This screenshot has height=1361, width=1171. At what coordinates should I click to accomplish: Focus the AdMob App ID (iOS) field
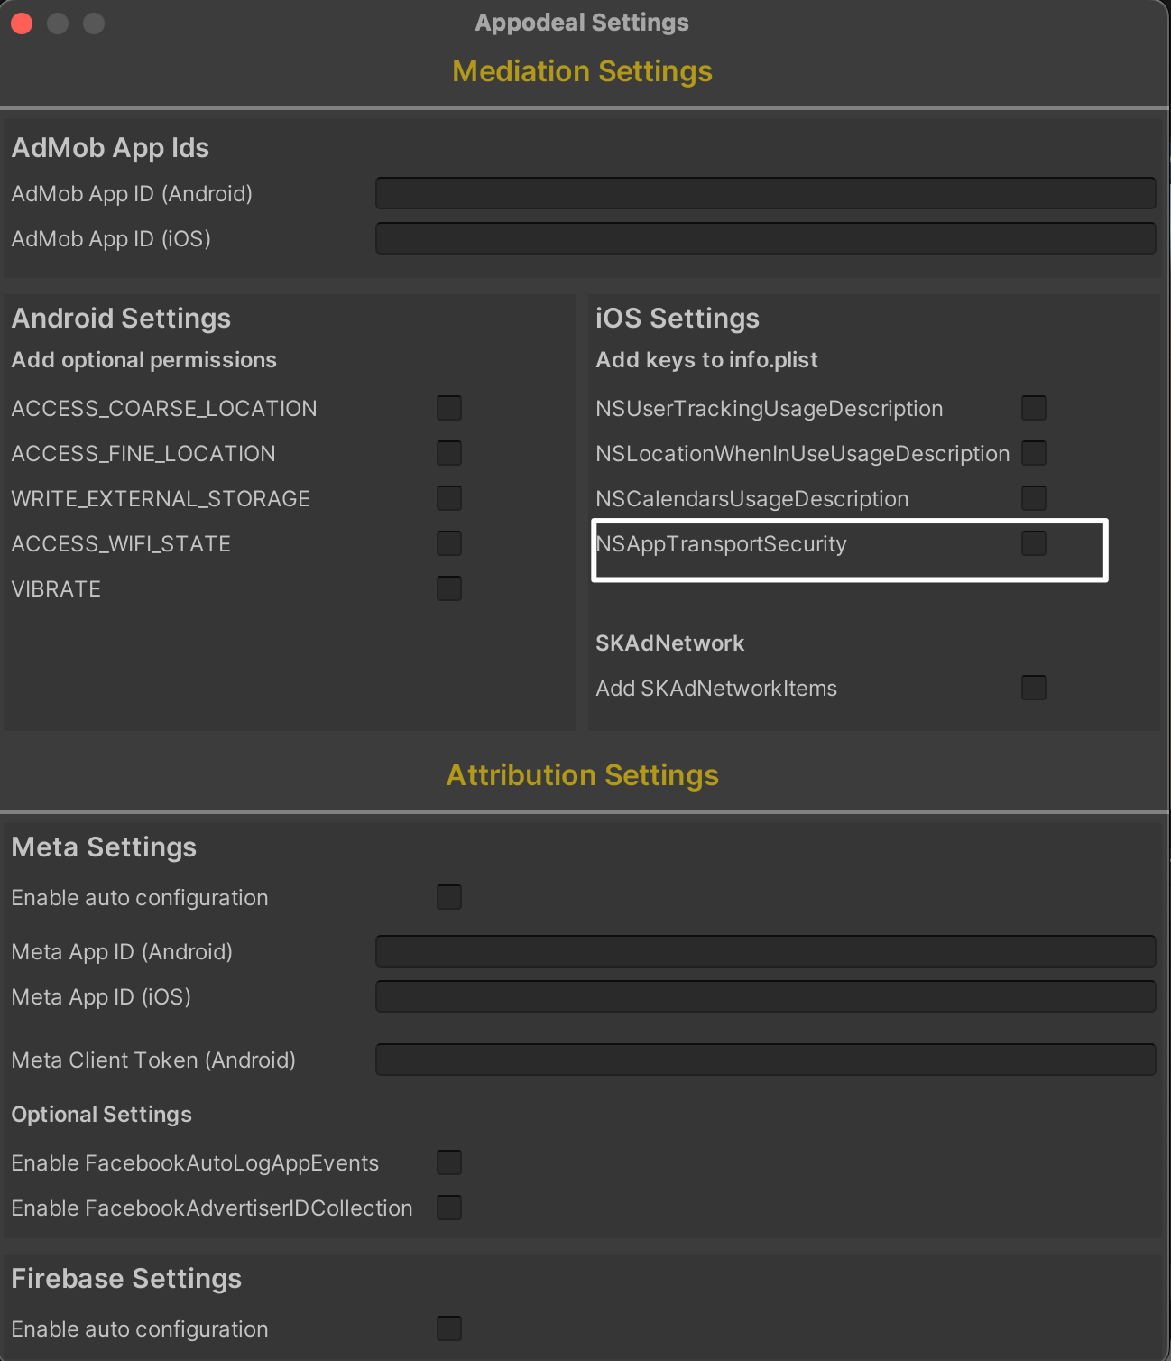pyautogui.click(x=765, y=238)
